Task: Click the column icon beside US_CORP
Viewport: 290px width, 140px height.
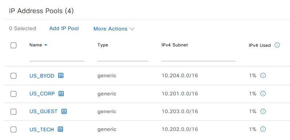Action: [x=61, y=94]
